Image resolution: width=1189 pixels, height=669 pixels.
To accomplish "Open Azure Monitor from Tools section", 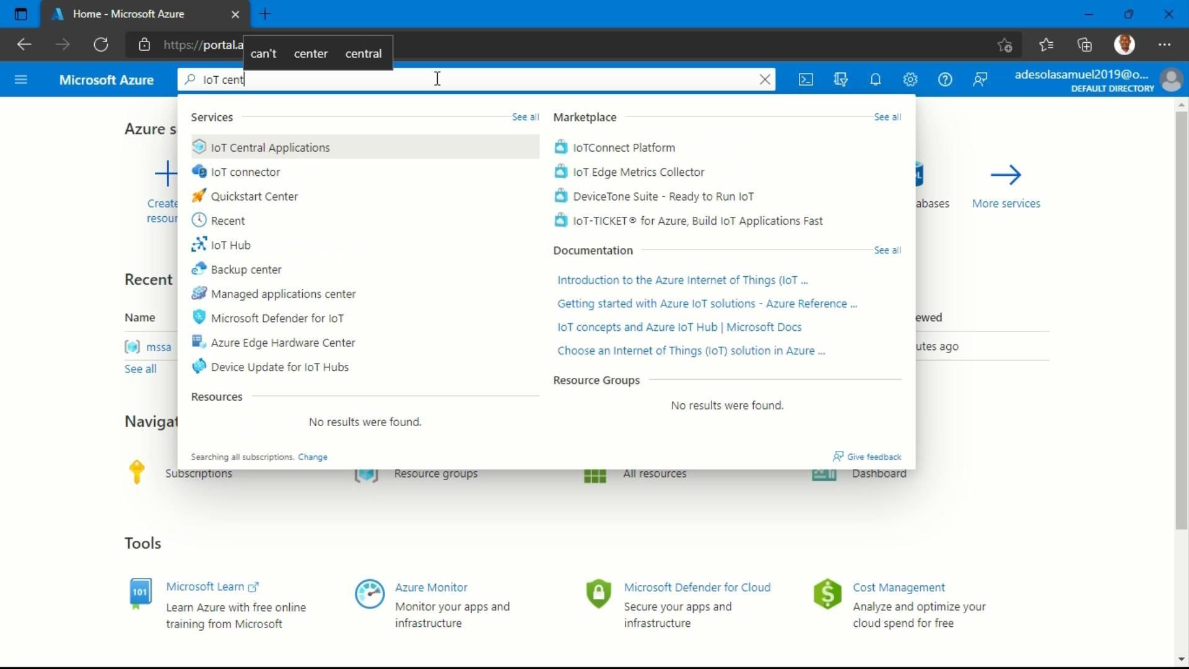I will [431, 587].
